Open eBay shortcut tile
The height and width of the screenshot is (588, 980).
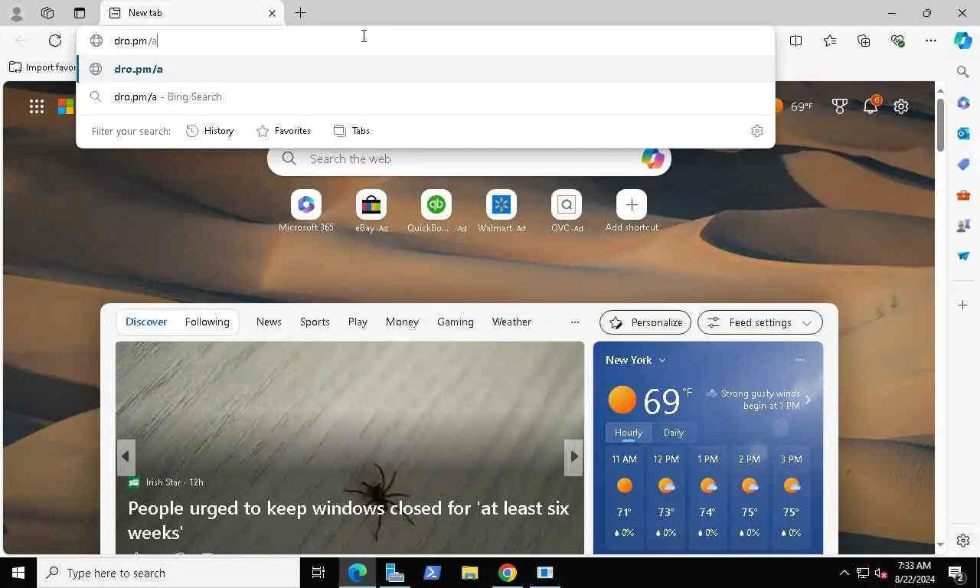[371, 211]
